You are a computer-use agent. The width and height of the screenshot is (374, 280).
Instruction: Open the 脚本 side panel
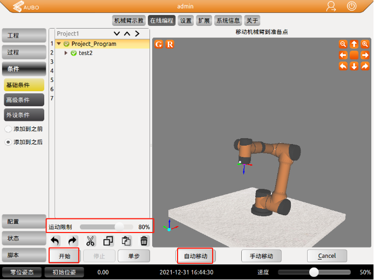pos(24,255)
